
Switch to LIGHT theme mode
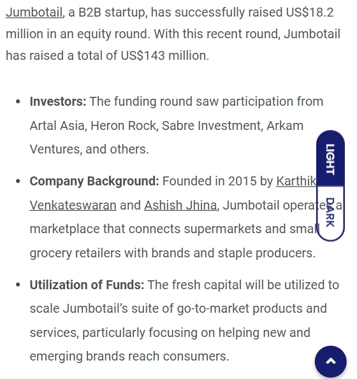[330, 159]
